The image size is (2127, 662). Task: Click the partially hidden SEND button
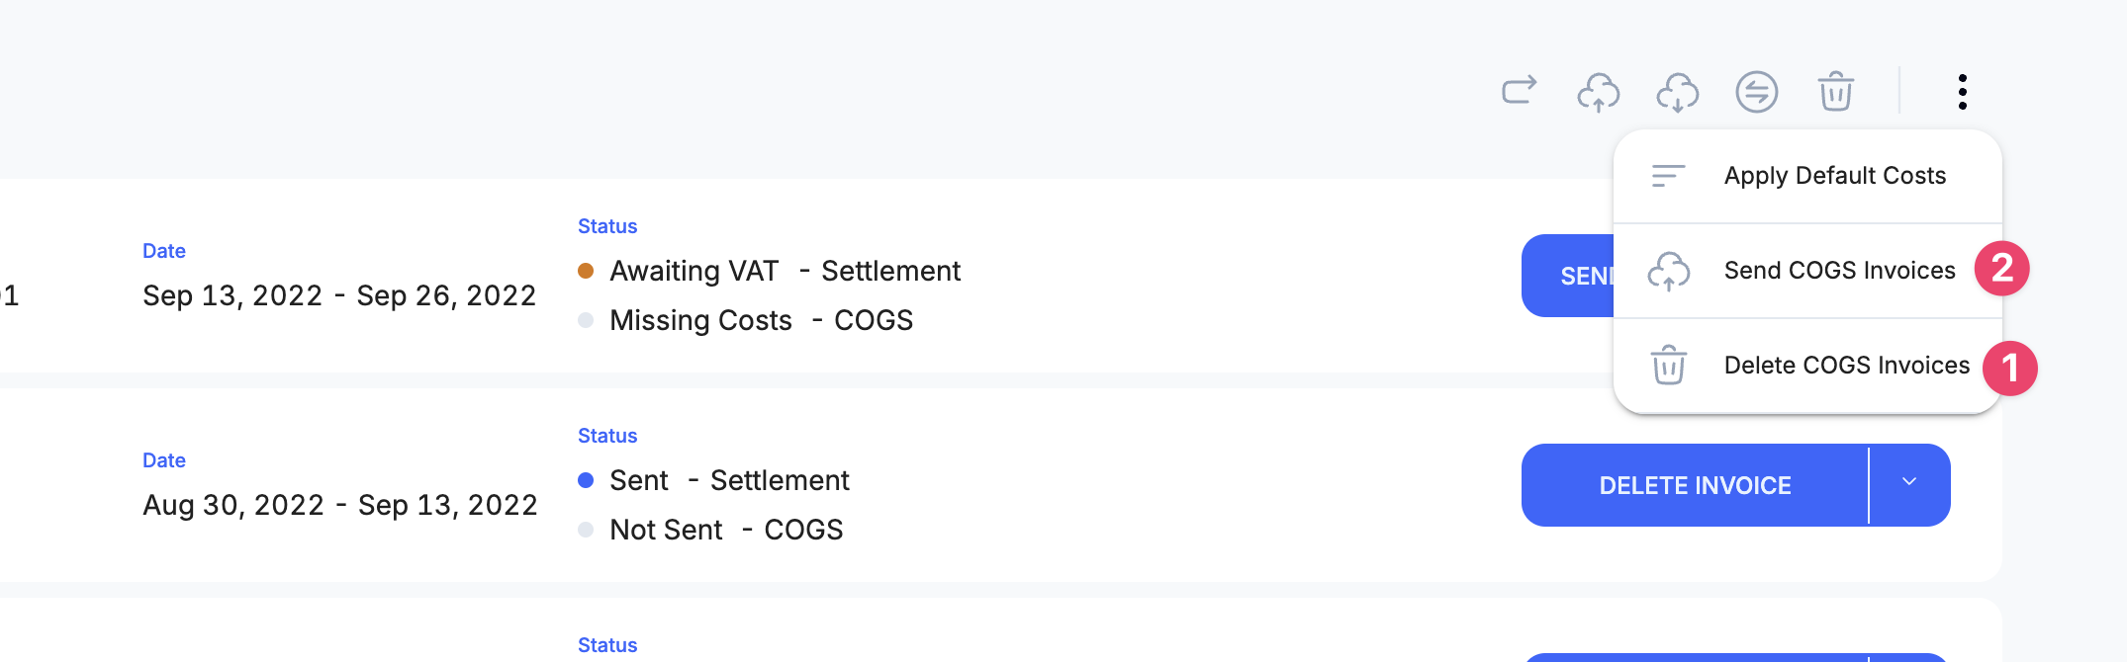coord(1568,276)
